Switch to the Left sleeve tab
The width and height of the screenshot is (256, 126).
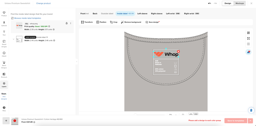(142, 14)
